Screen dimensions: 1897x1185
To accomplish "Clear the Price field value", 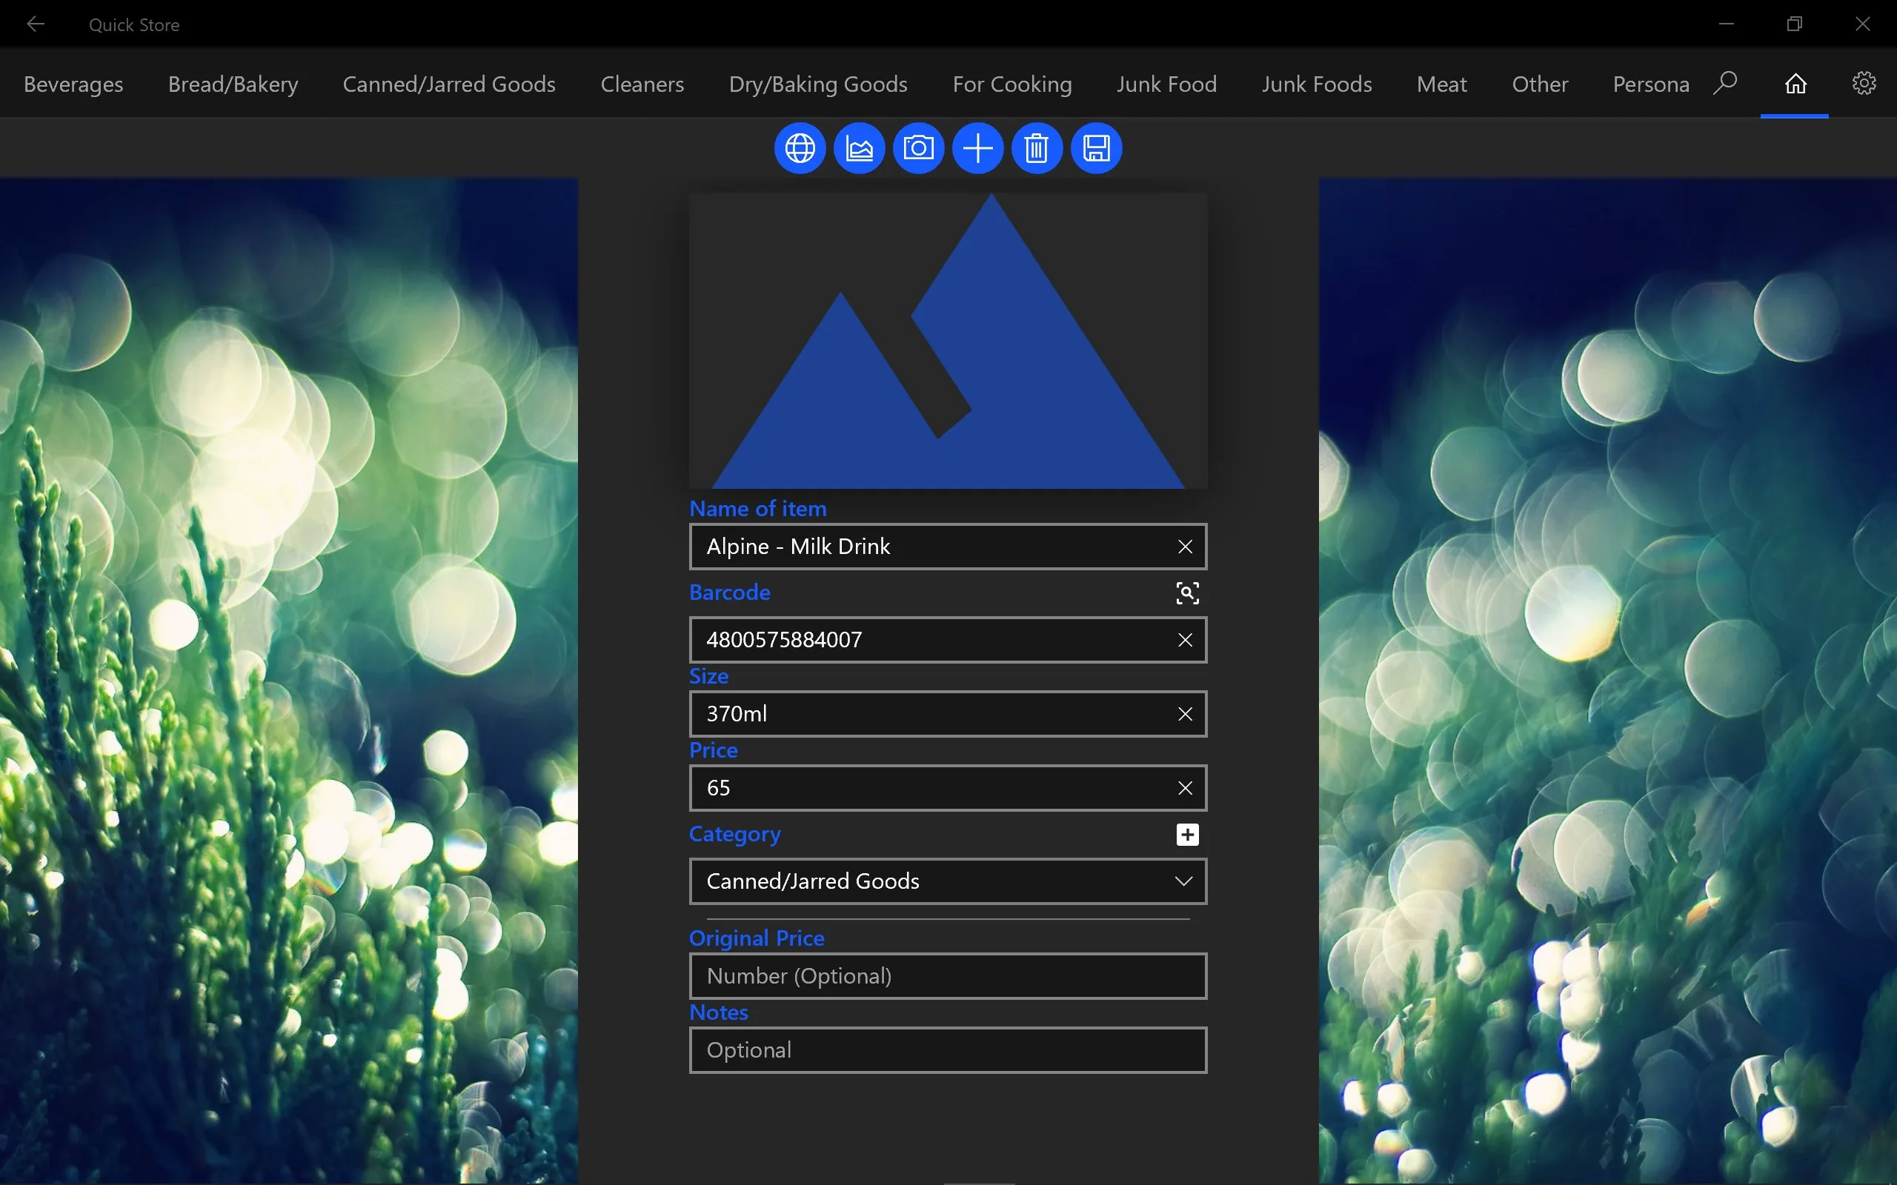I will point(1185,787).
